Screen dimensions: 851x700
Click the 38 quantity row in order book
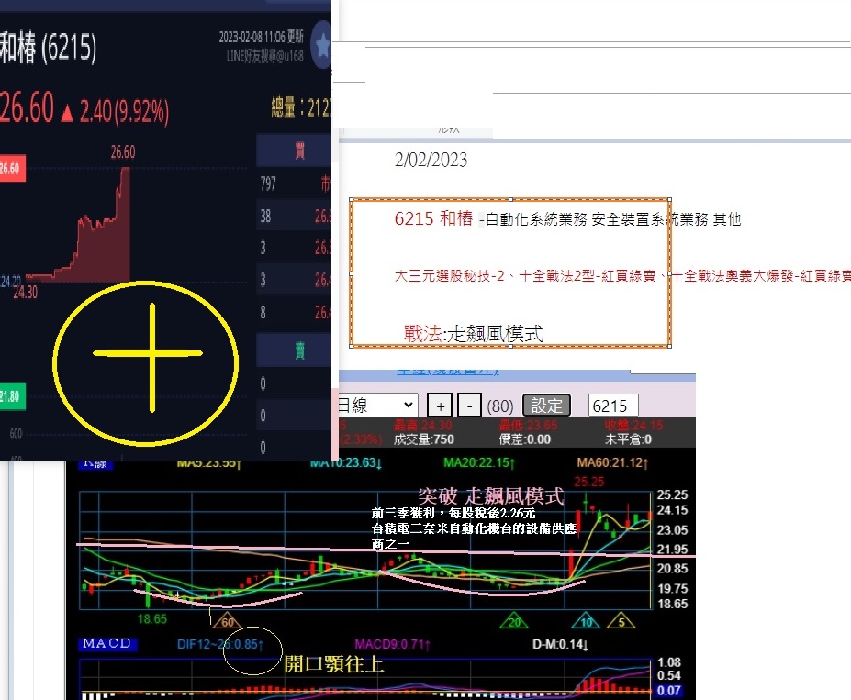(294, 216)
